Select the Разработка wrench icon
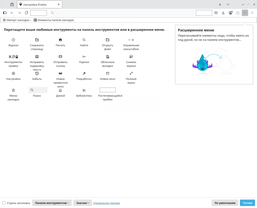This screenshot has width=257, height=208. pos(84,73)
